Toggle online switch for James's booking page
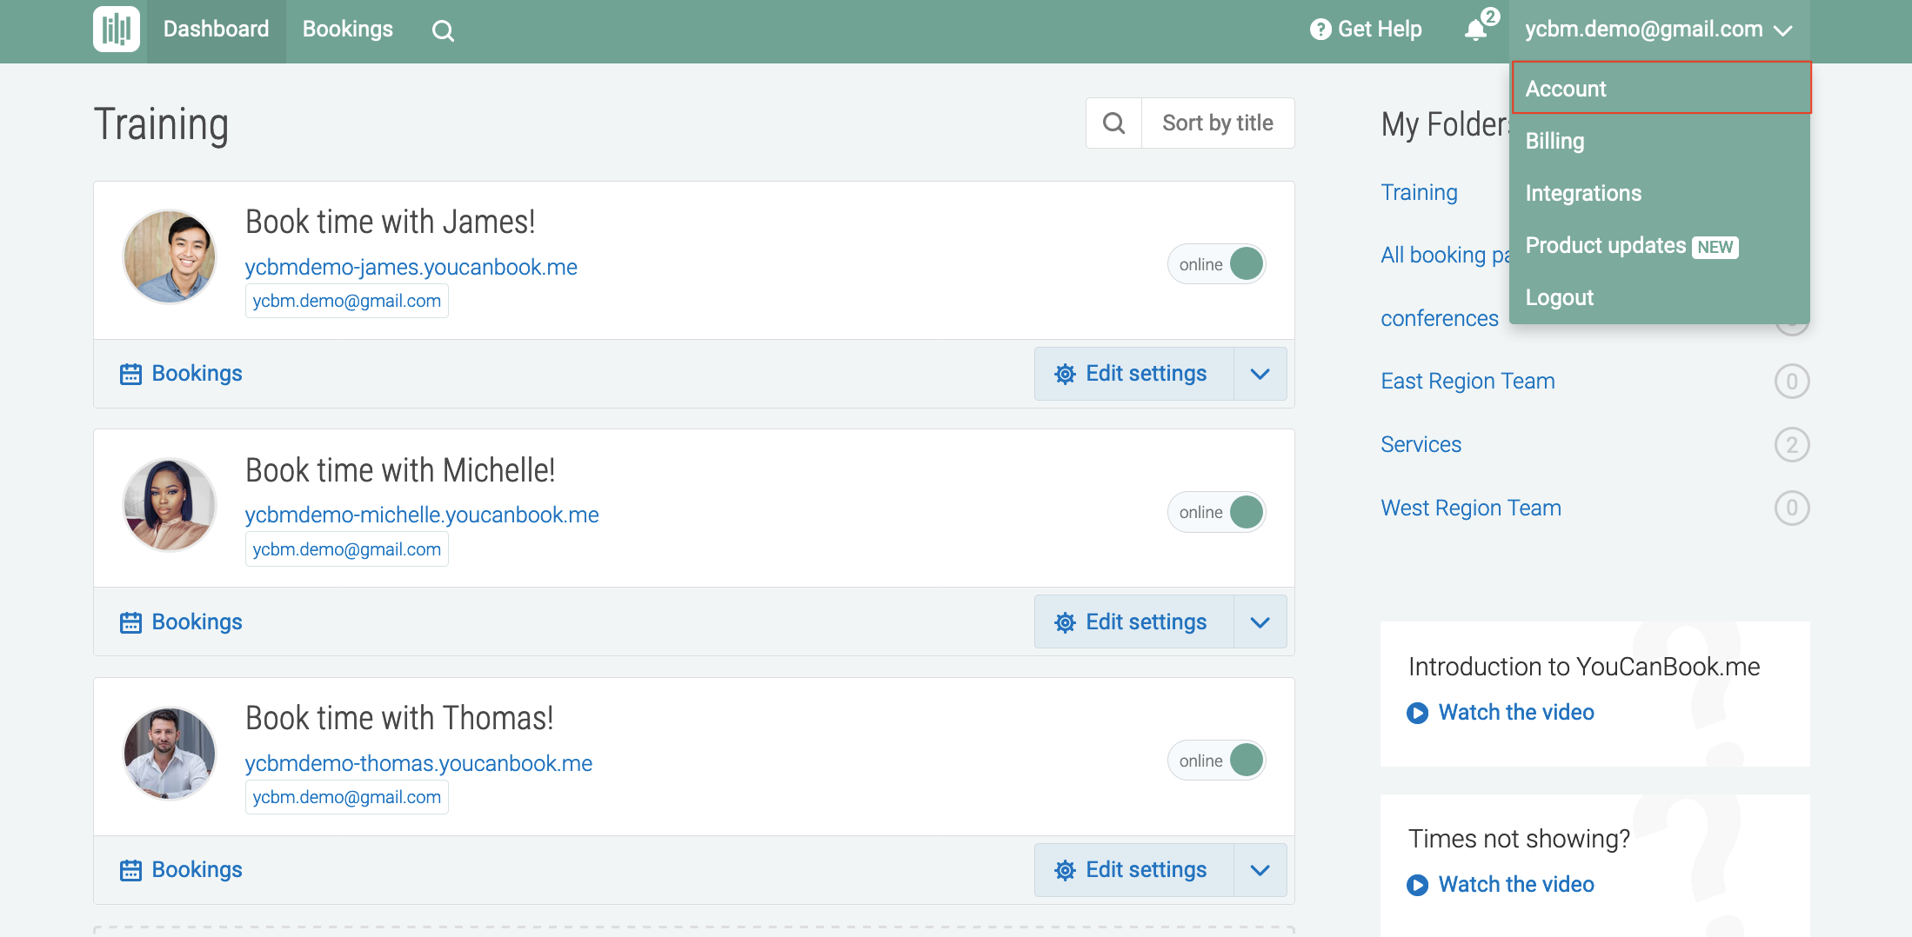1912x937 pixels. [1216, 264]
